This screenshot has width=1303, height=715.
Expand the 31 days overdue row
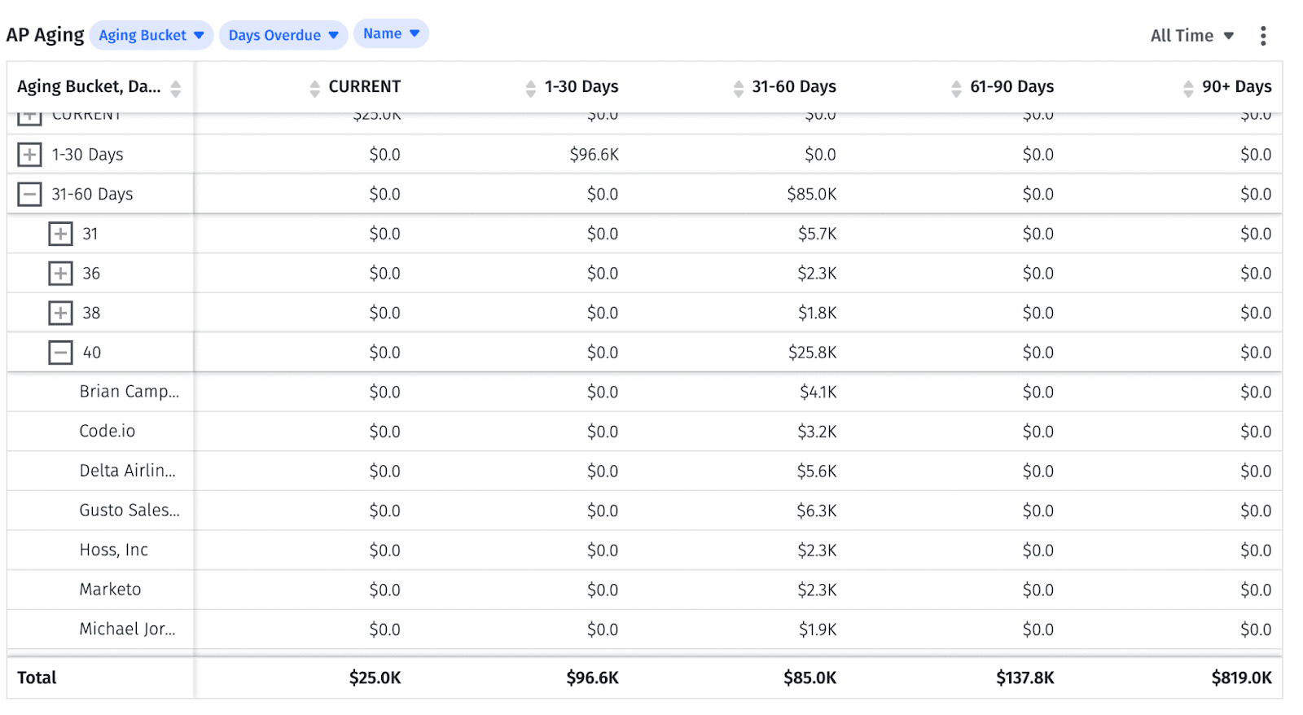click(x=60, y=235)
